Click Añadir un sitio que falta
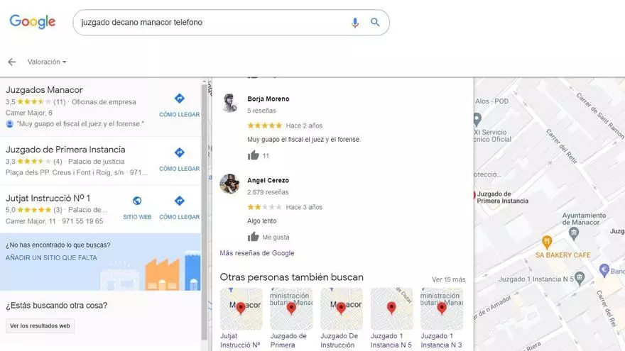The width and height of the screenshot is (625, 351). (x=51, y=257)
